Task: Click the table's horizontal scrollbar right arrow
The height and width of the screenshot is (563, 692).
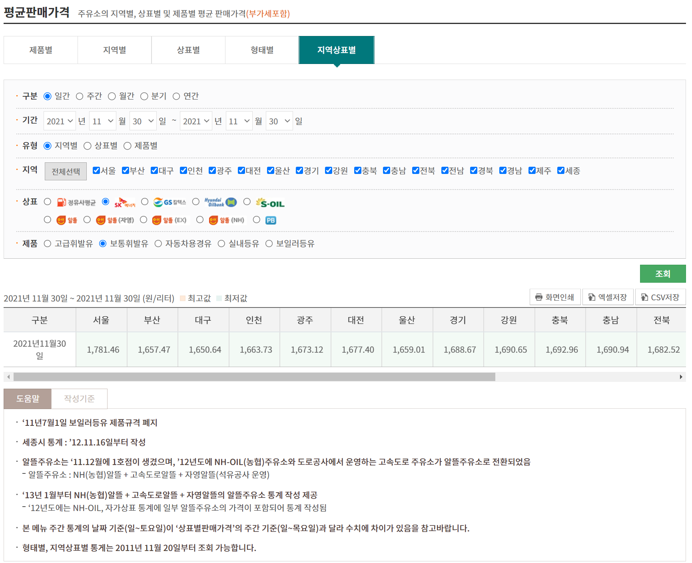Action: 681,377
